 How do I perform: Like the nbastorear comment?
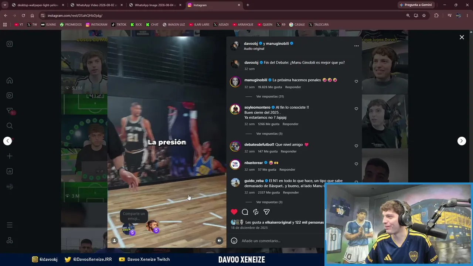(356, 164)
